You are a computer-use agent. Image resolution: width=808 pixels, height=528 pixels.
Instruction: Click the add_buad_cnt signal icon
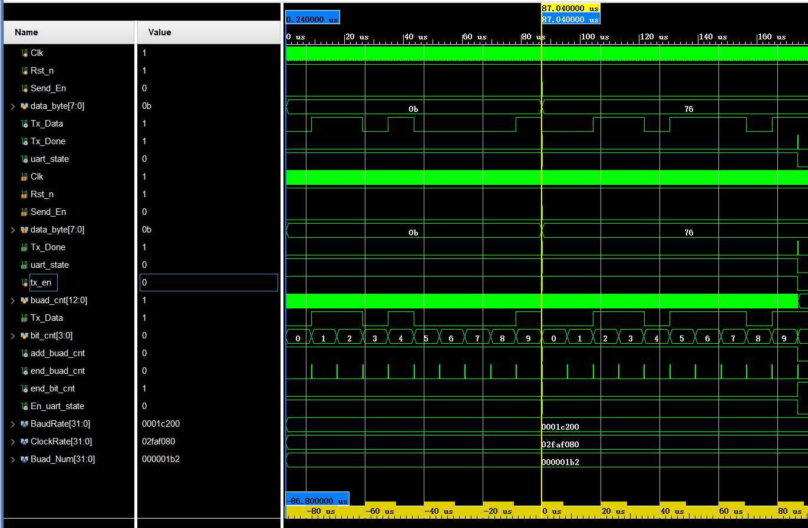tap(24, 353)
